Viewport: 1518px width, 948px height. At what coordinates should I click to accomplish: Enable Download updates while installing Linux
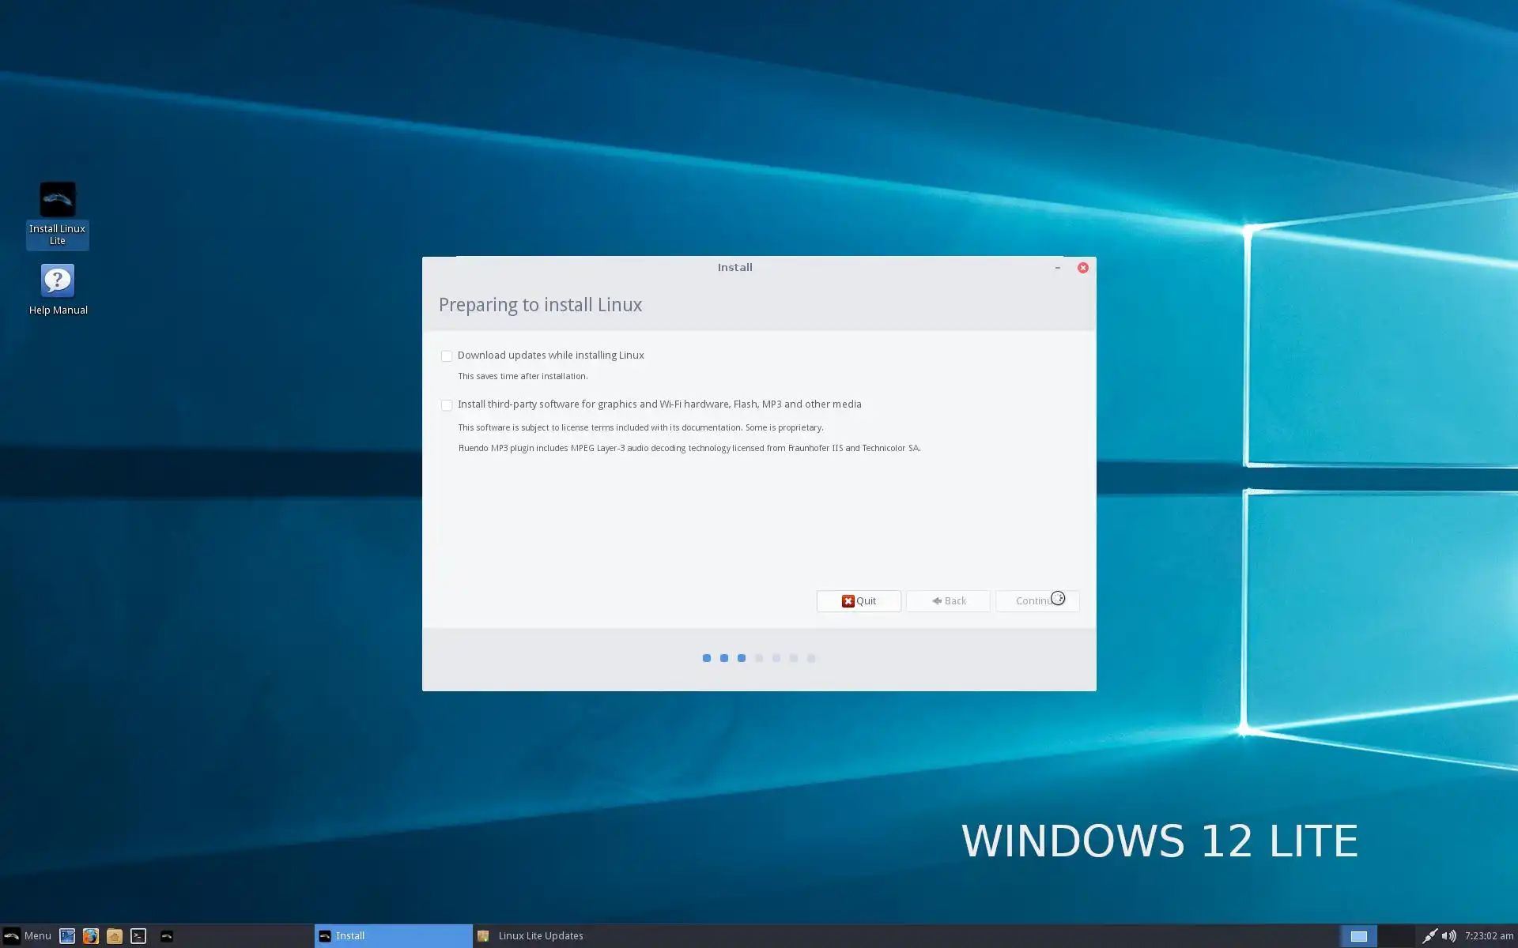click(x=447, y=356)
